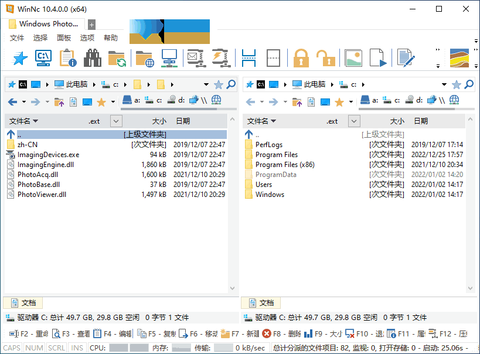Open the .ext filter dropdown, right panel
Image resolution: width=480 pixels, height=354 pixels.
354,121
